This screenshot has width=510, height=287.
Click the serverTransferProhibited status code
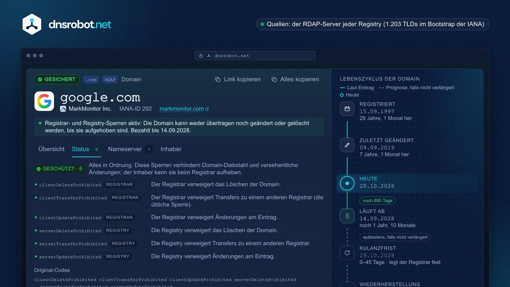pyautogui.click(x=73, y=244)
